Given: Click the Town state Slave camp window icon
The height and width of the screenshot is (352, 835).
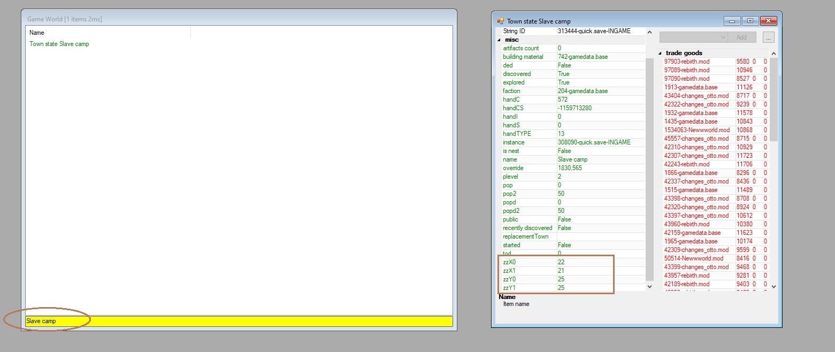Looking at the screenshot, I should click(x=500, y=21).
